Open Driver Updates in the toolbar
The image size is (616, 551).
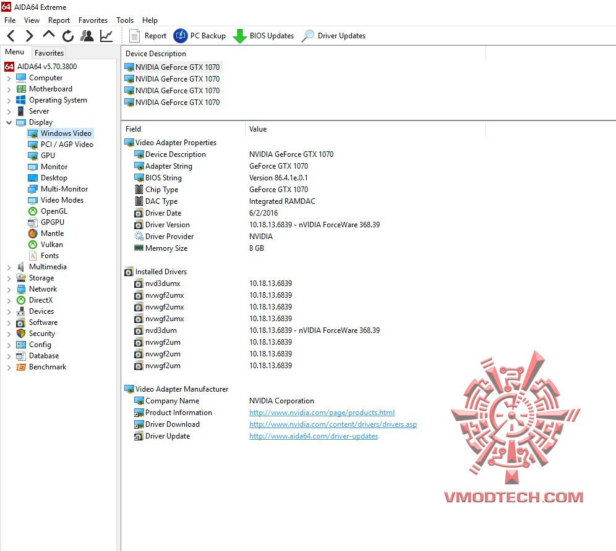tap(333, 36)
